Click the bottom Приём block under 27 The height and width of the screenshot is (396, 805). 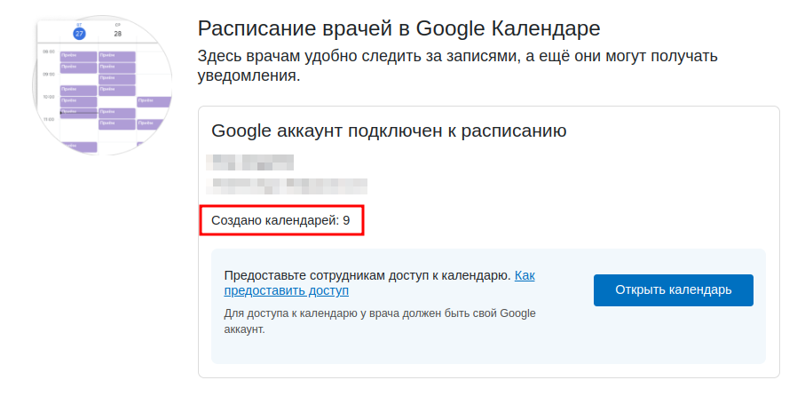[x=79, y=147]
